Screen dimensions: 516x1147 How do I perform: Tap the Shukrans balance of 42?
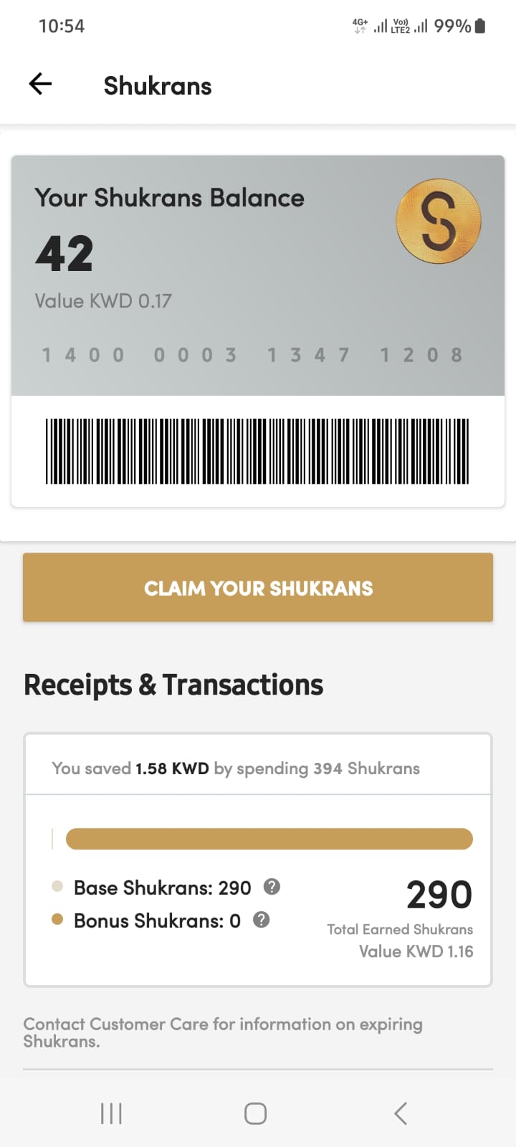pyautogui.click(x=64, y=254)
